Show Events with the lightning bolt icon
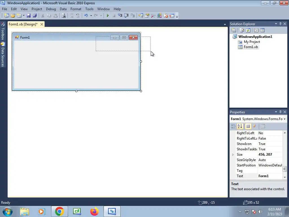Viewport: 289px width, 217px height. (255, 126)
